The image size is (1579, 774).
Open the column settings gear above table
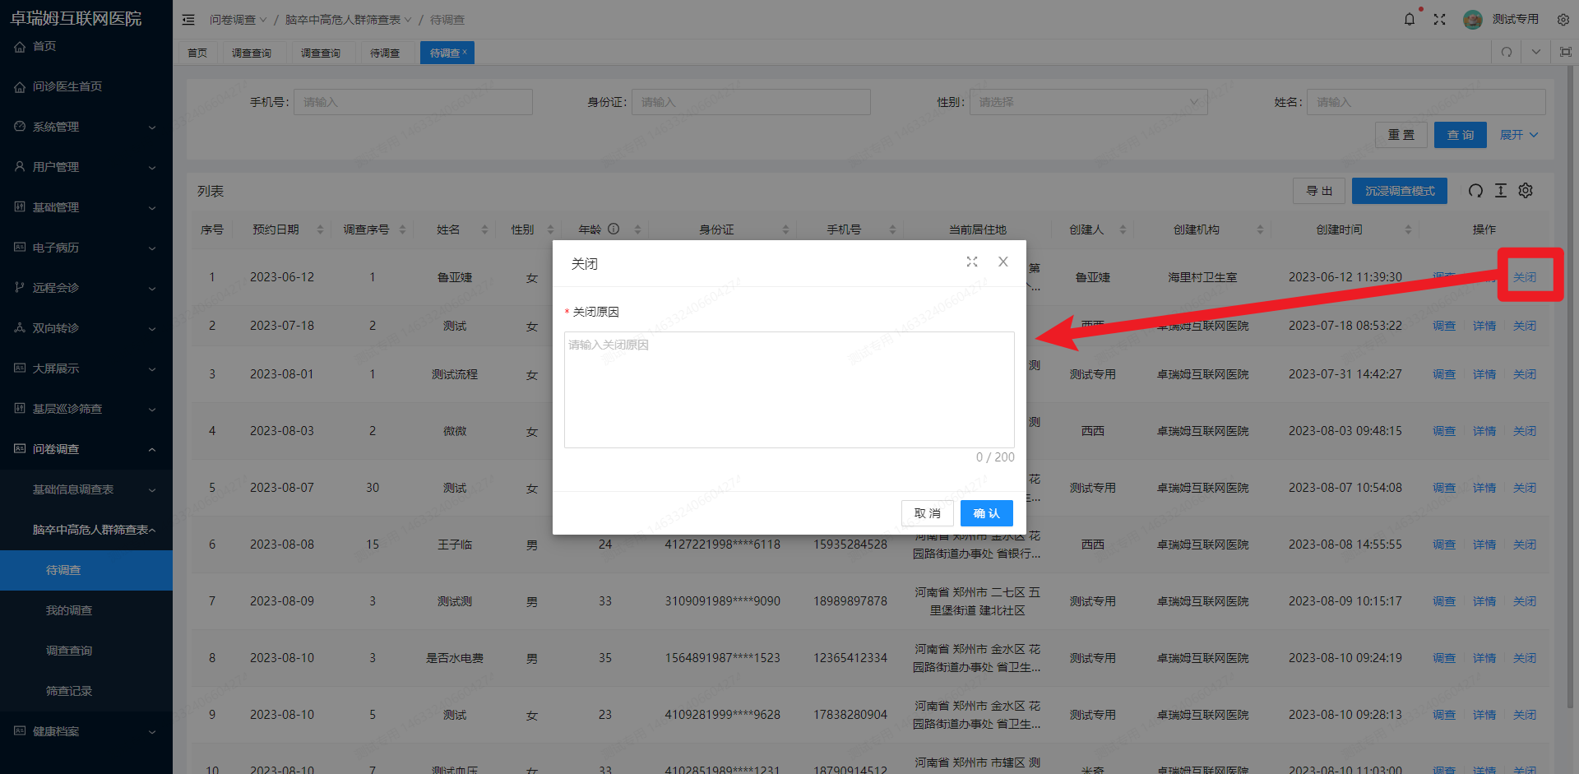click(1526, 191)
